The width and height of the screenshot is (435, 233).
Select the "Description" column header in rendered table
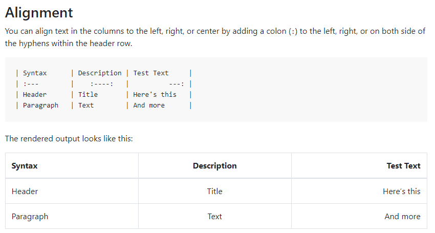[215, 166]
